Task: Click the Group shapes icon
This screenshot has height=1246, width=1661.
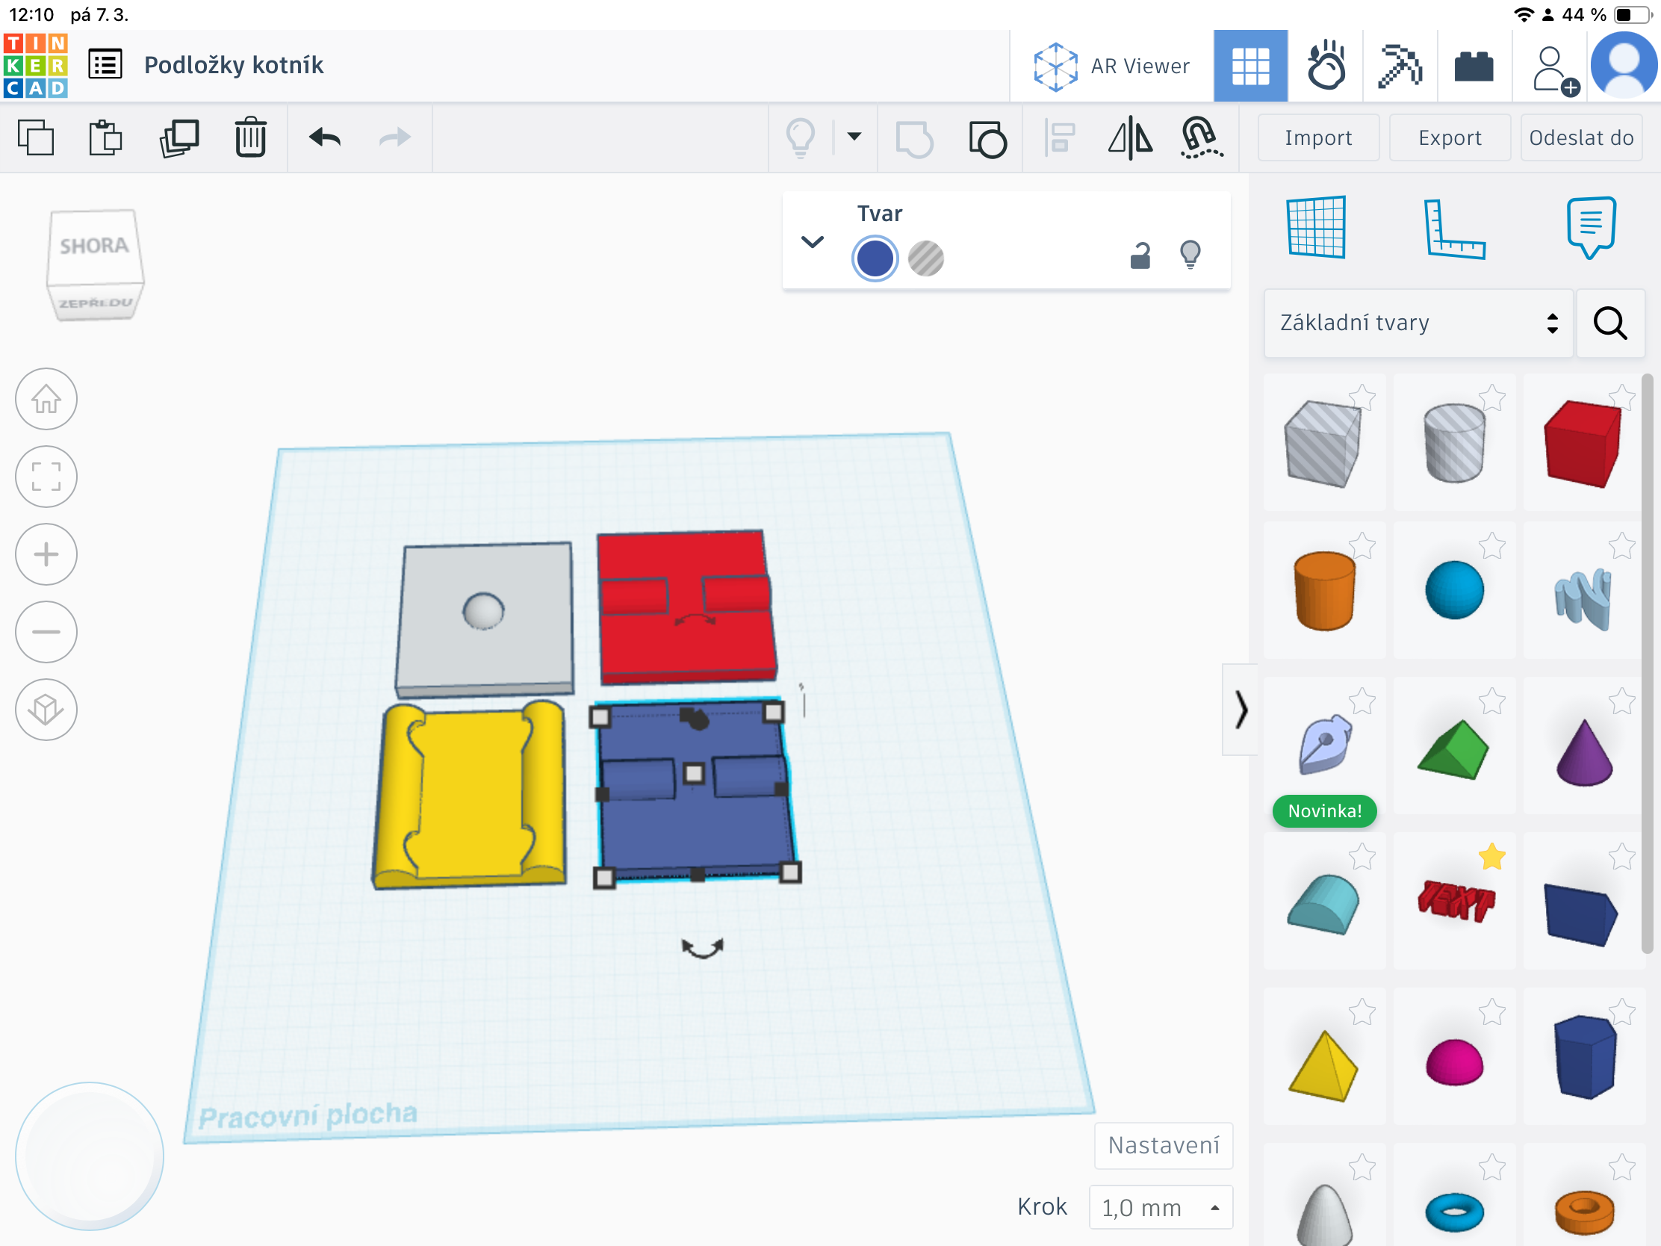Action: [915, 139]
